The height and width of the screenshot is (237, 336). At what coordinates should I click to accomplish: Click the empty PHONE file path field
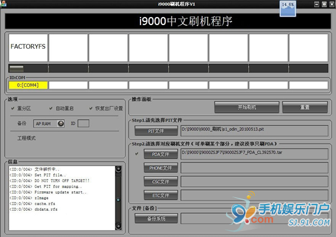click(254, 168)
